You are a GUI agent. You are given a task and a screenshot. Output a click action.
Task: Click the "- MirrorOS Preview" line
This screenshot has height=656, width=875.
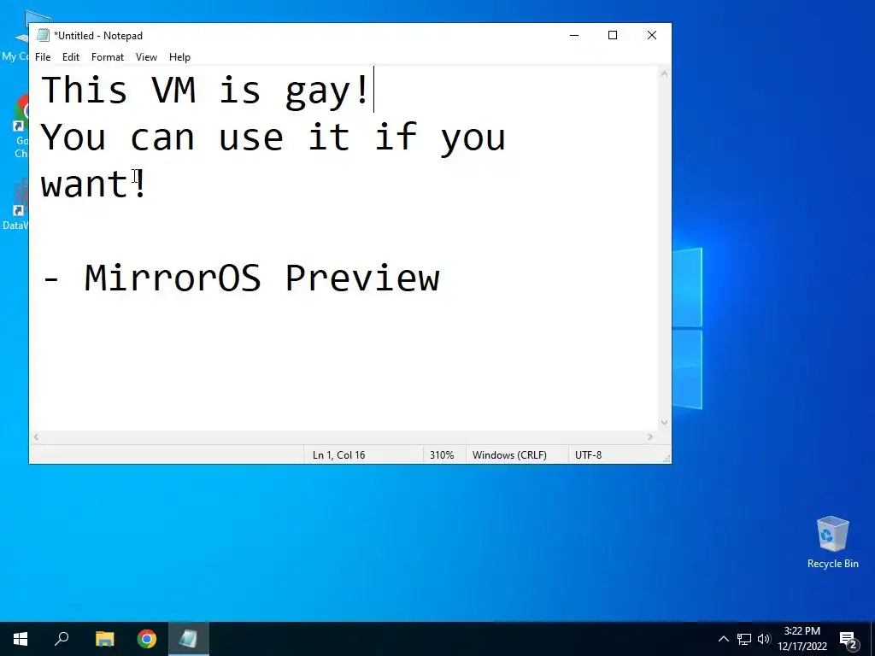click(241, 278)
